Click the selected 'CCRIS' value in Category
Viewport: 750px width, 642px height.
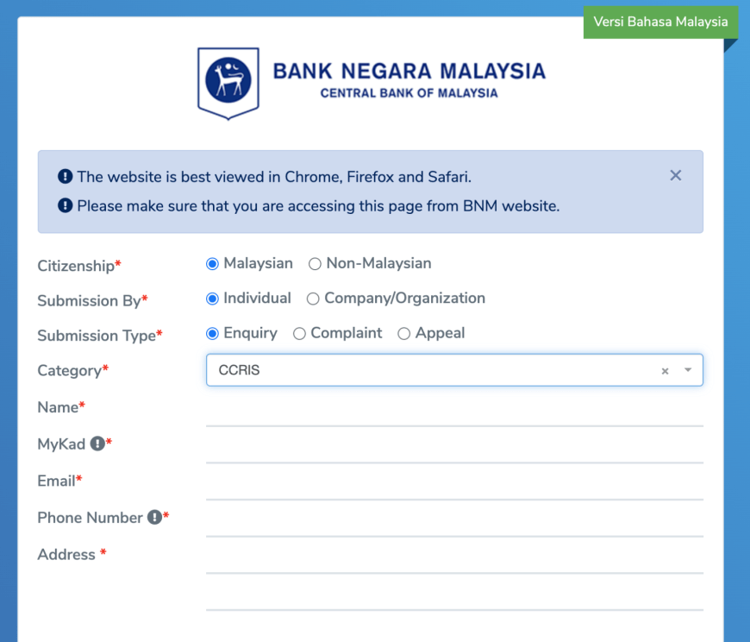point(239,370)
